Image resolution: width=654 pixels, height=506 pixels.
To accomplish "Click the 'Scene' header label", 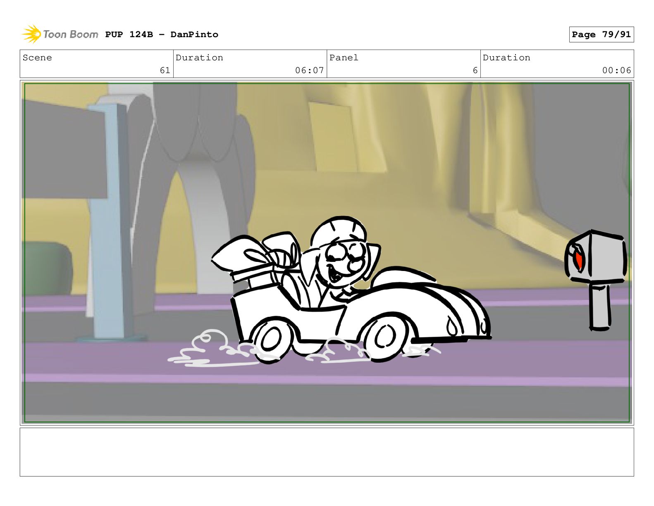I will point(37,58).
